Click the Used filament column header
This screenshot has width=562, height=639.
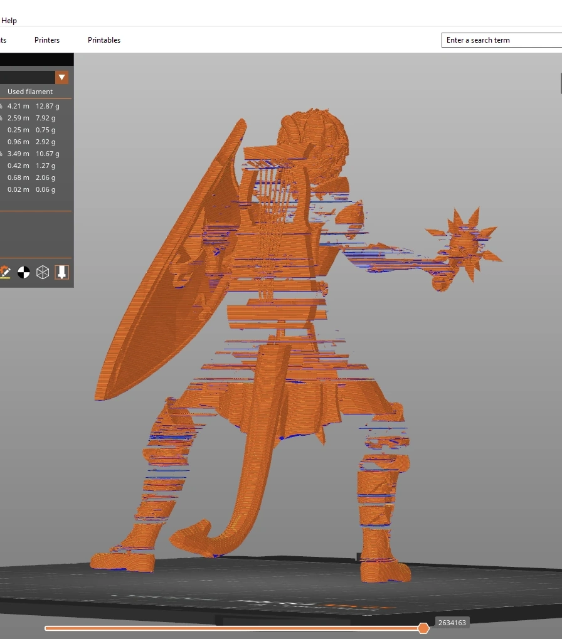[x=29, y=91]
